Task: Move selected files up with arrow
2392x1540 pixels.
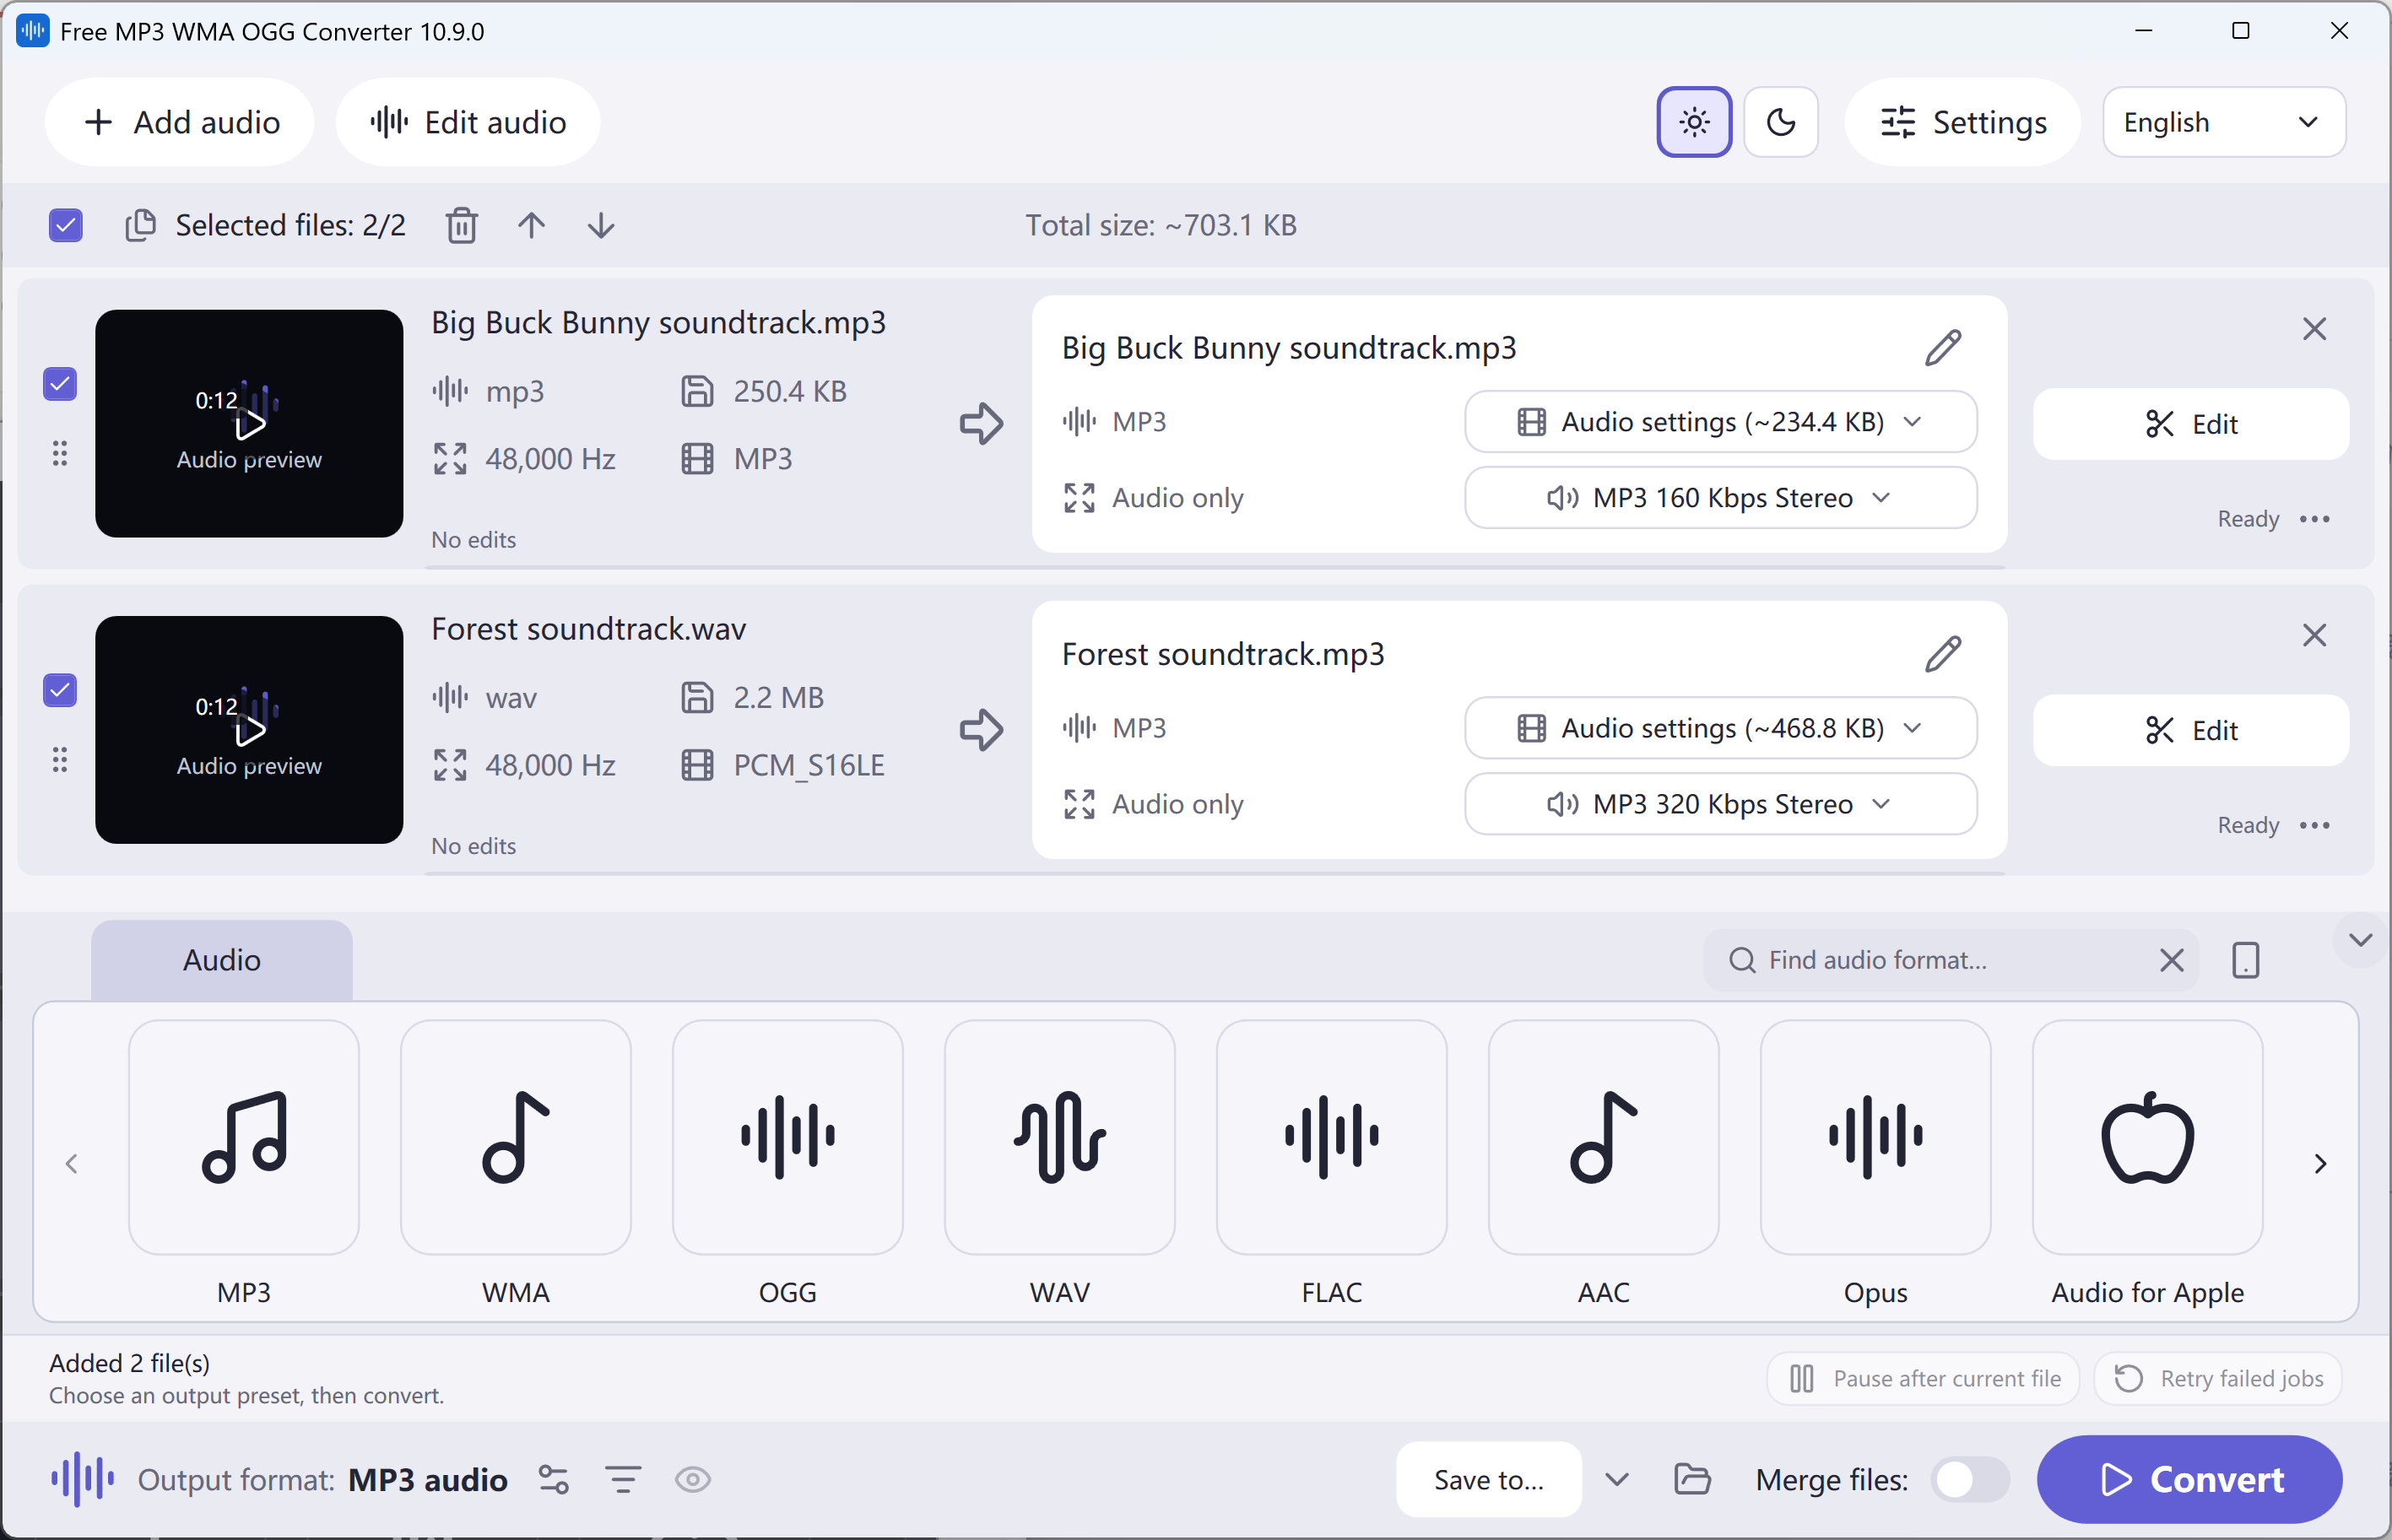Action: click(x=531, y=225)
